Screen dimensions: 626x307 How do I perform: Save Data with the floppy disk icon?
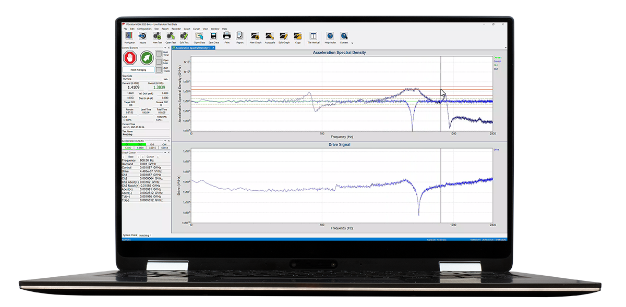213,36
